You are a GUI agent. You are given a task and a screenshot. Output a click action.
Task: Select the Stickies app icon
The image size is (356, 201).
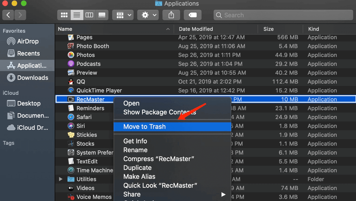(x=71, y=135)
